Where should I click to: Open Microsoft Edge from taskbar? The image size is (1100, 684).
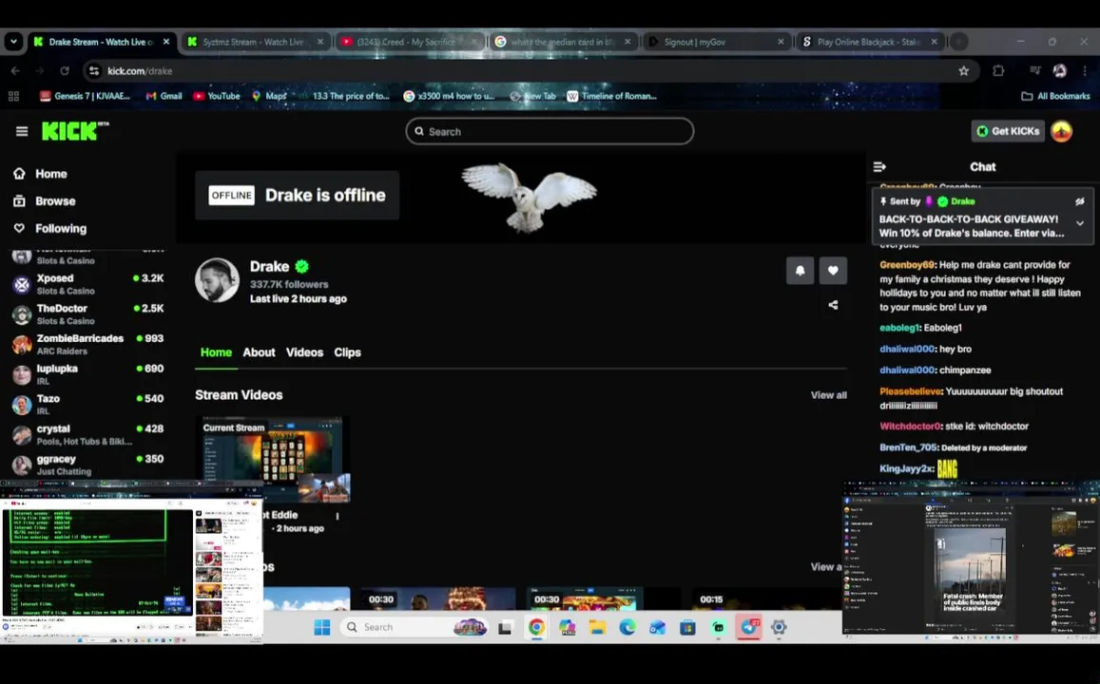[627, 627]
